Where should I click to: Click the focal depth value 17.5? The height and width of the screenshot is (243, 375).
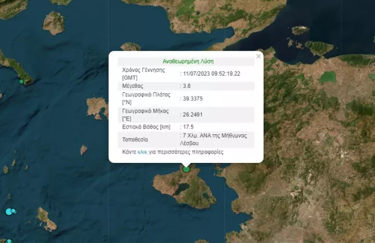pyautogui.click(x=189, y=126)
